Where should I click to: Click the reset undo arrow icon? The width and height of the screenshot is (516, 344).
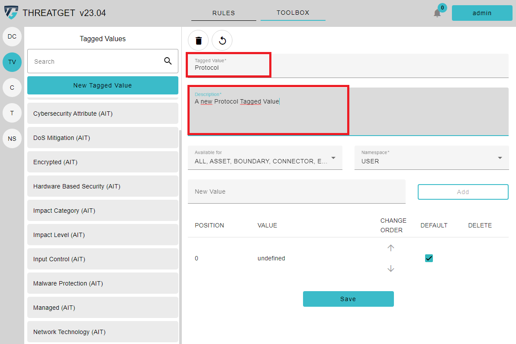[222, 41]
